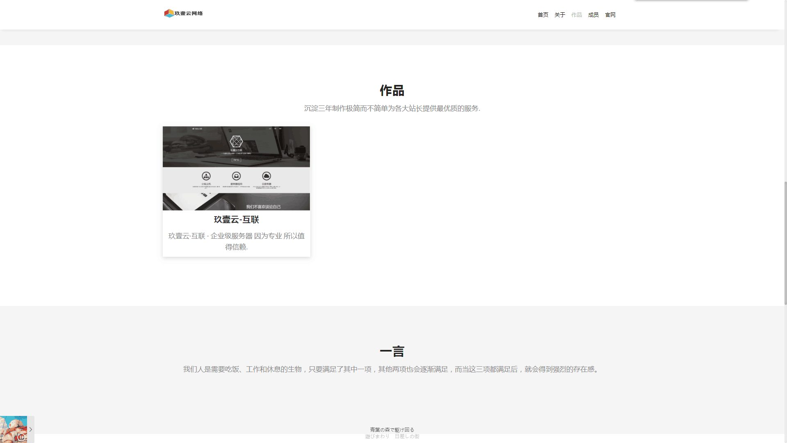Image resolution: width=787 pixels, height=443 pixels.
Task: Click the music player album cover art
Action: 14,429
